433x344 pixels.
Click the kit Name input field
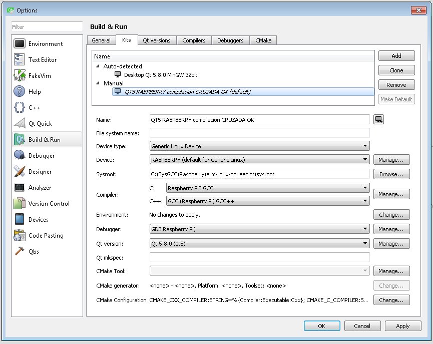pyautogui.click(x=260, y=119)
